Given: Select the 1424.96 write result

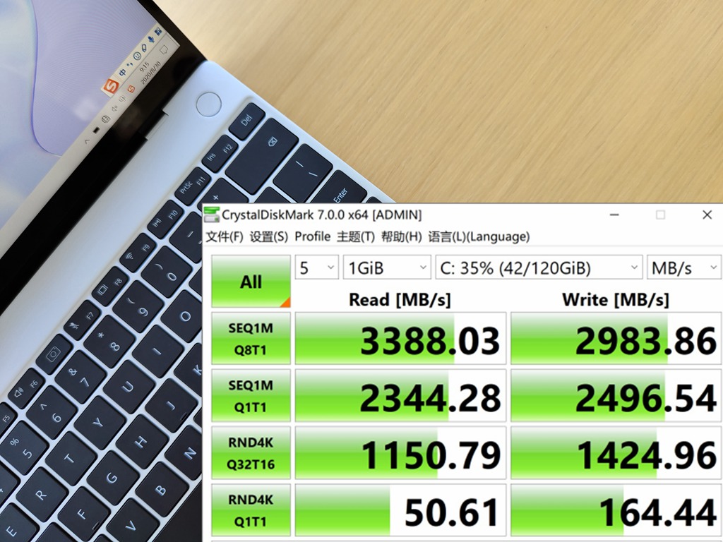Looking at the screenshot, I should pos(616,453).
